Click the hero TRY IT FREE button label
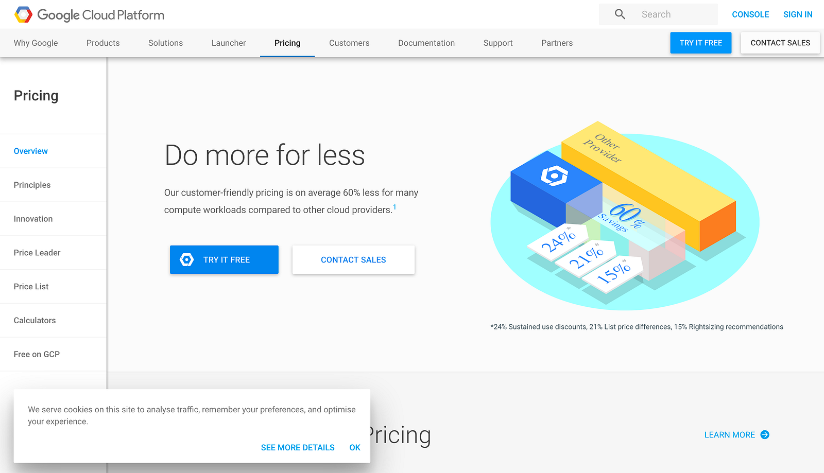This screenshot has width=824, height=473. pyautogui.click(x=227, y=260)
